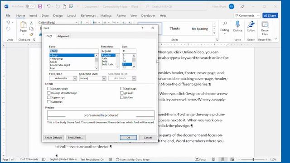Click the Bullets list icon
Image resolution: width=290 pixels, height=163 pixels.
pos(95,23)
